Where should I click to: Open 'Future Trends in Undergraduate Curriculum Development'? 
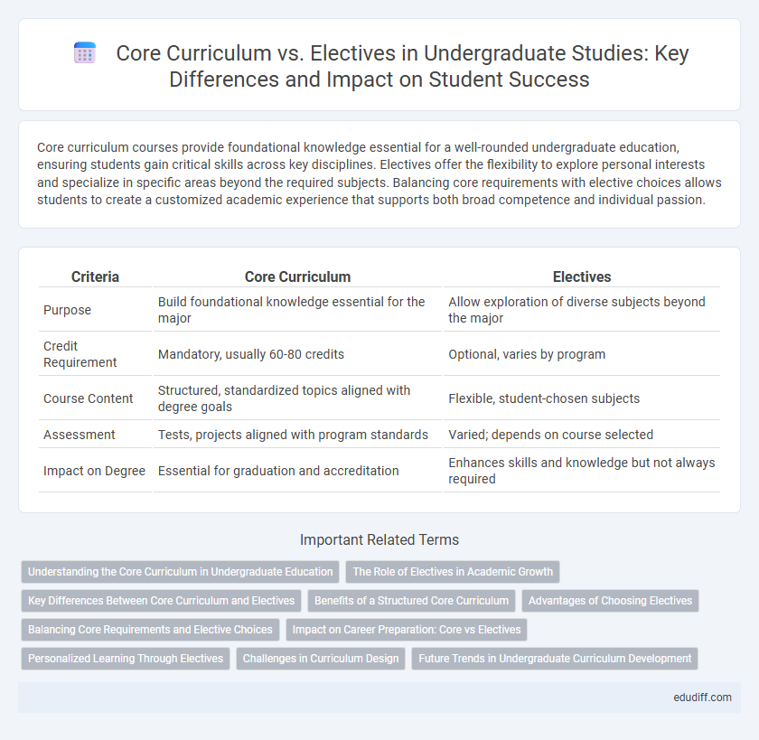tap(555, 659)
